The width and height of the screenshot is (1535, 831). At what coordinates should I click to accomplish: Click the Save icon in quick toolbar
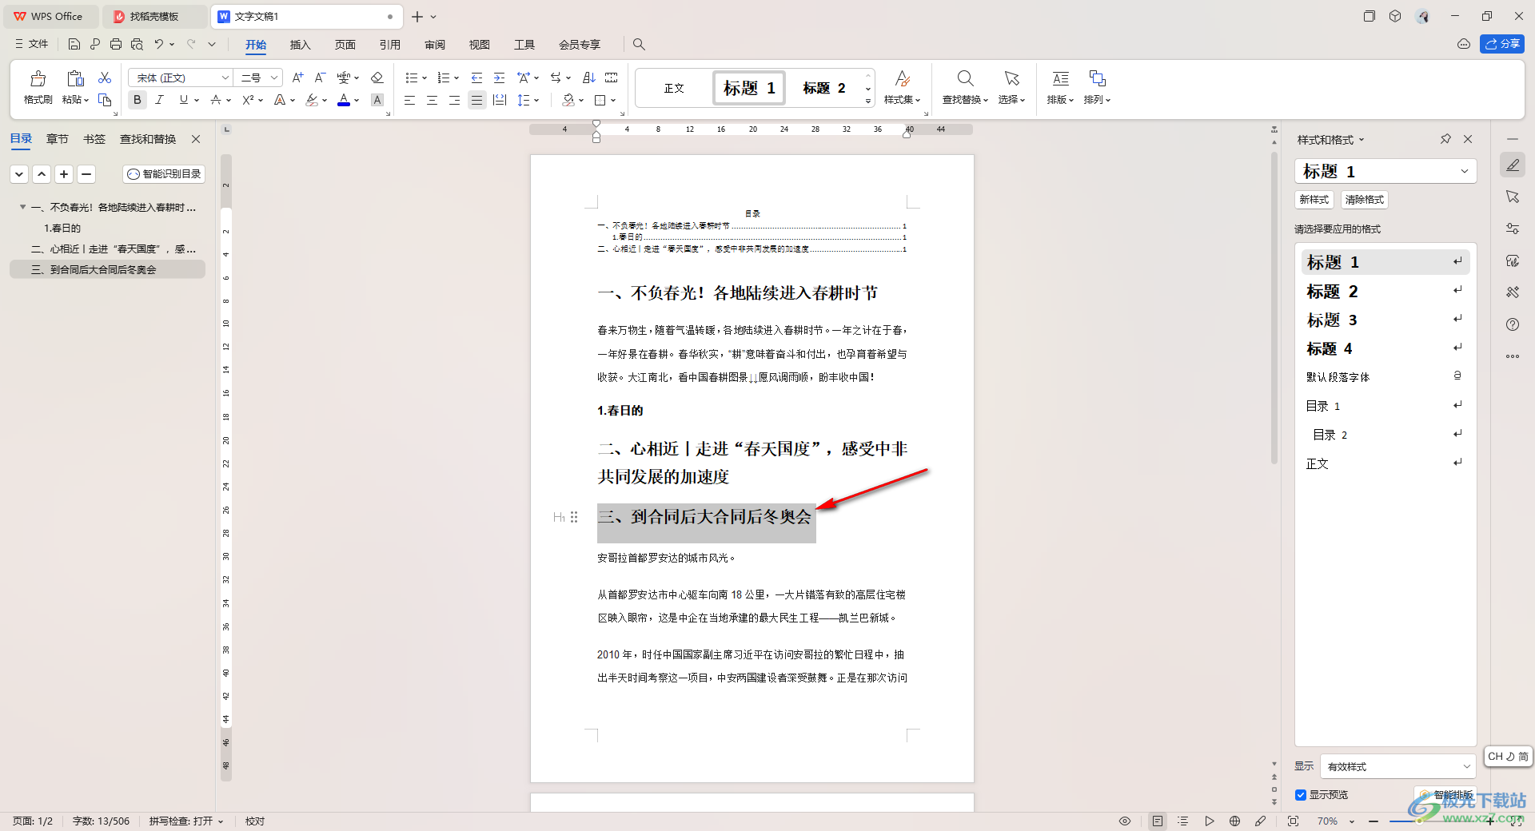pos(74,44)
